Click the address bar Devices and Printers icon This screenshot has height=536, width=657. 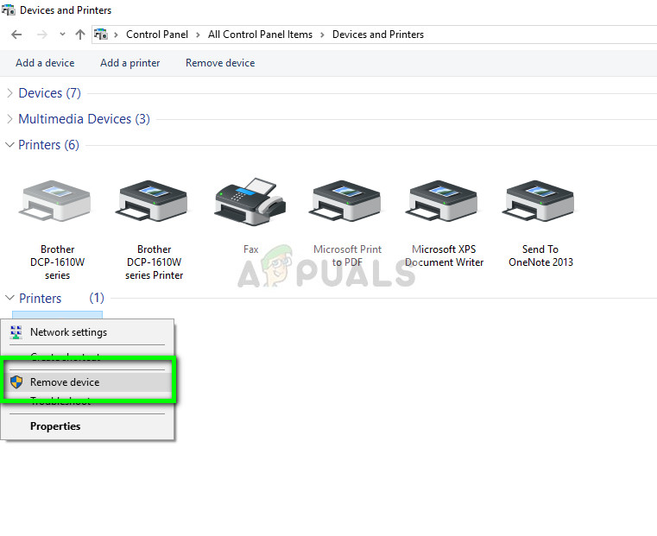point(100,35)
